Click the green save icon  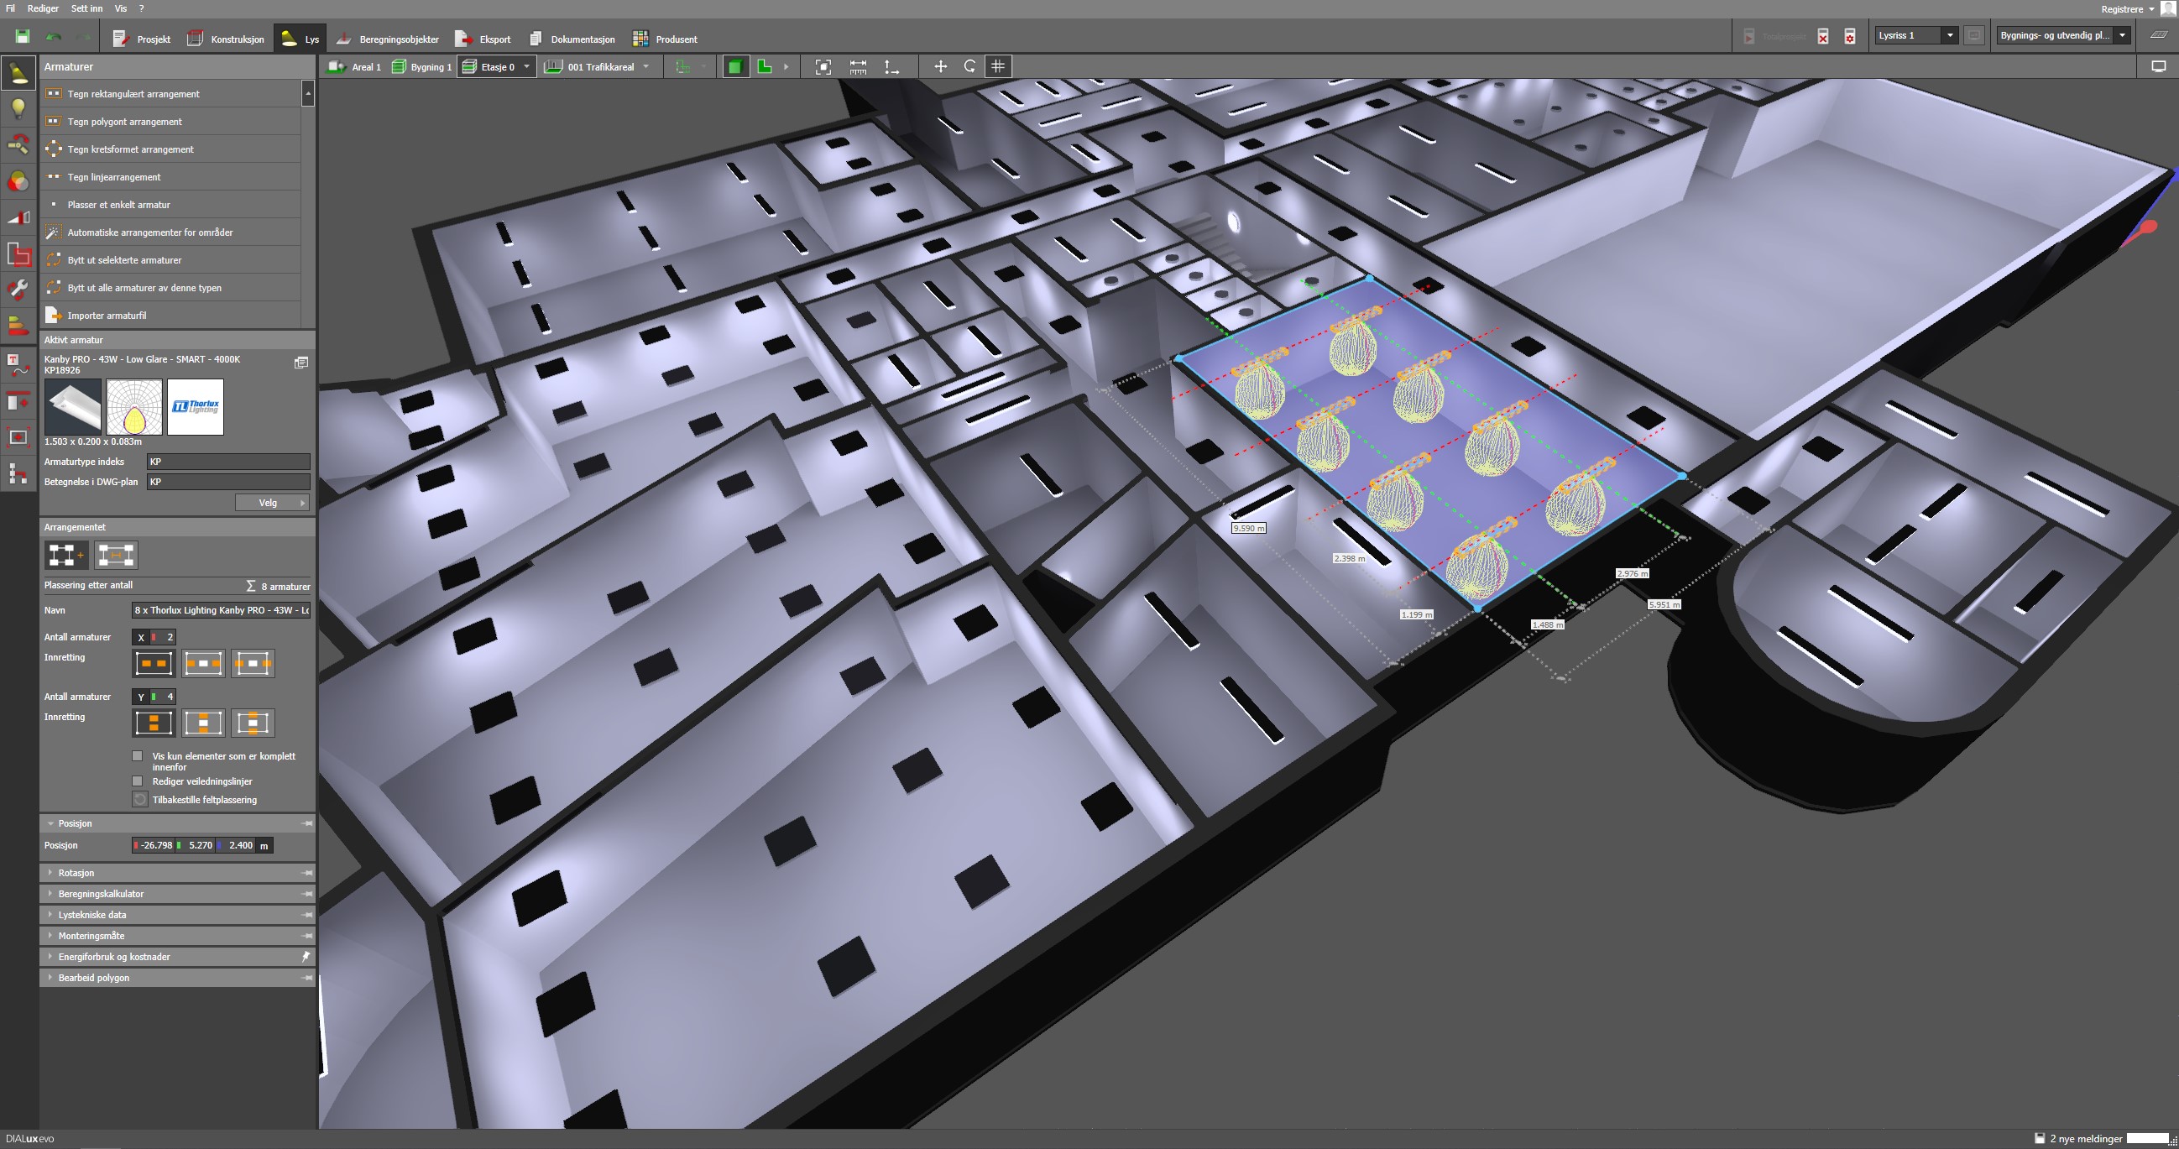tap(23, 36)
